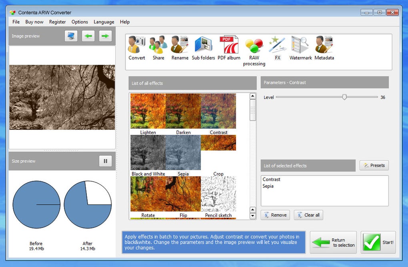Screen dimensions: 408x267
Task: Click the Contrast Level slider handle
Action: pyautogui.click(x=344, y=97)
